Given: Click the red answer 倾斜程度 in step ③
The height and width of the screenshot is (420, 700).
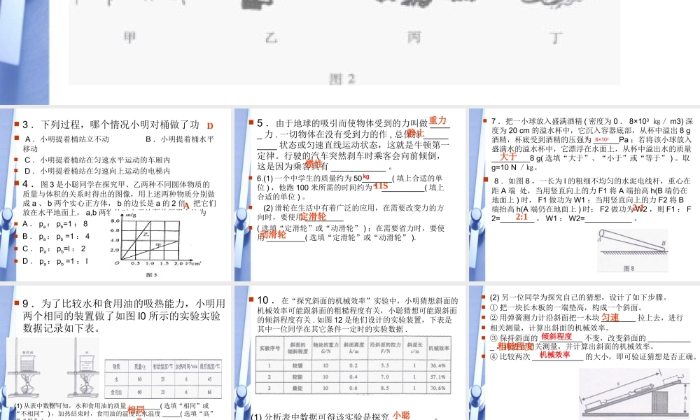Looking at the screenshot, I should 556,337.
